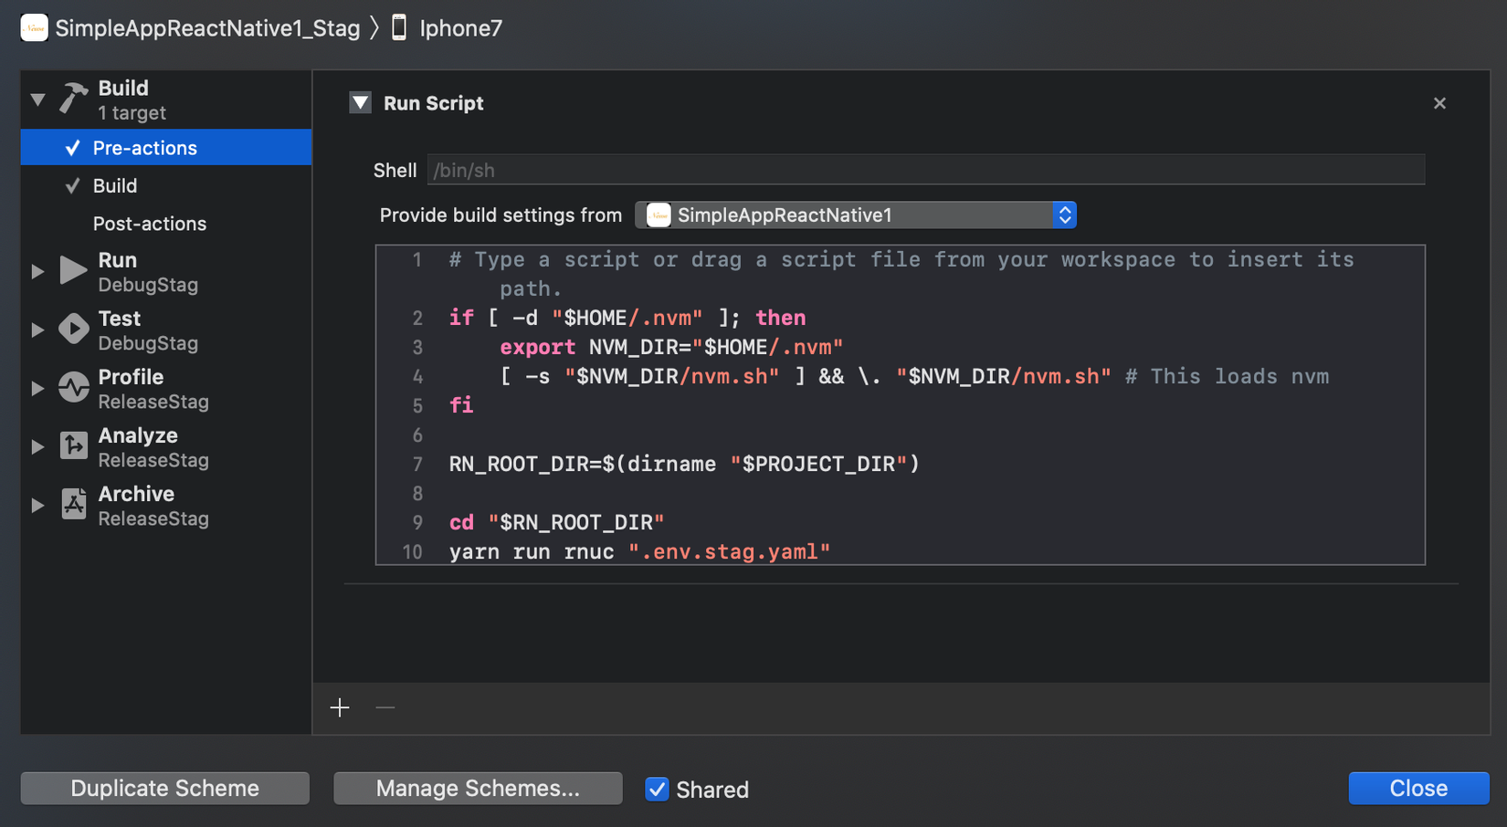Click the Archive icon
The image size is (1507, 827).
[x=73, y=504]
